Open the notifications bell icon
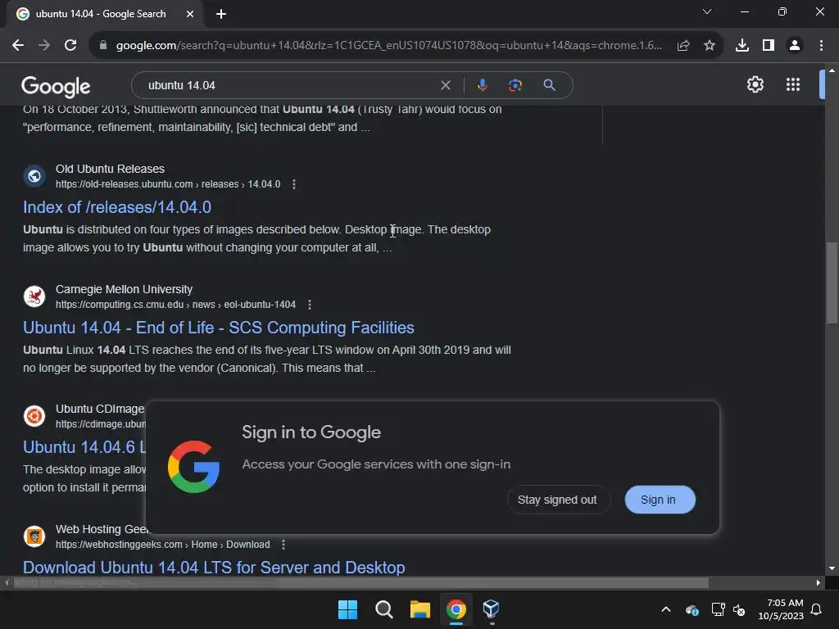 click(816, 609)
